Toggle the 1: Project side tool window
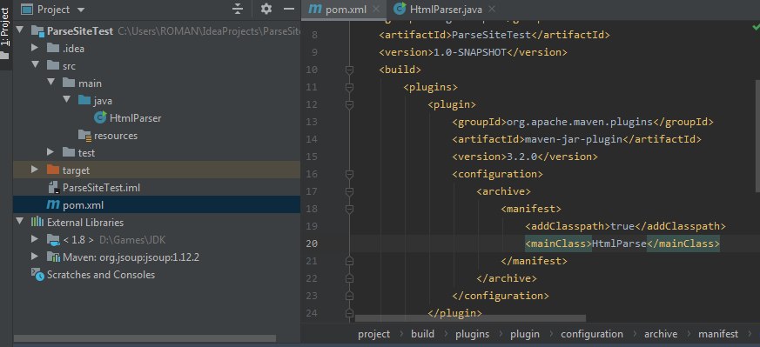The height and width of the screenshot is (347, 760). (5, 34)
